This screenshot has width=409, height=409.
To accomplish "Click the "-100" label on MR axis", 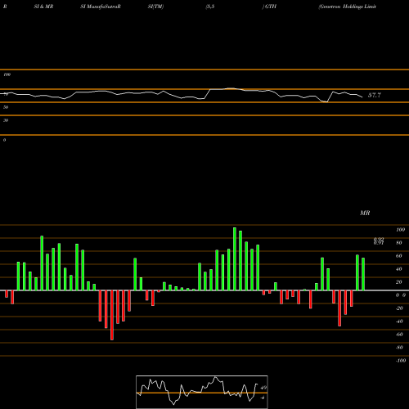I will [400, 361].
